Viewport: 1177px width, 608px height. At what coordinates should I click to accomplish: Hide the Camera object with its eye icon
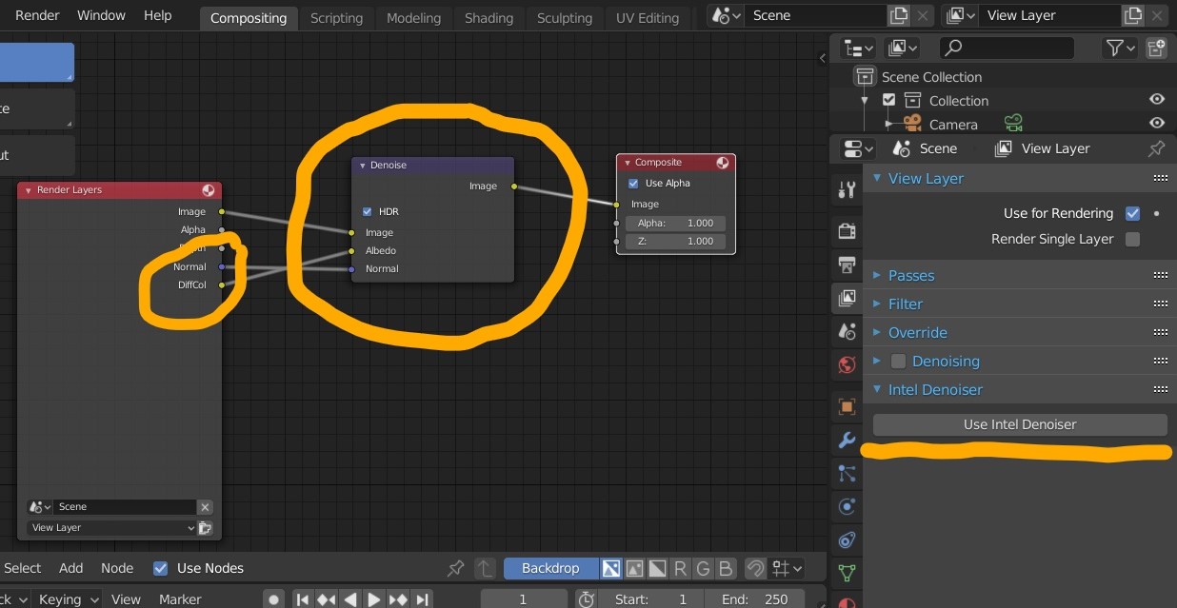pyautogui.click(x=1156, y=124)
